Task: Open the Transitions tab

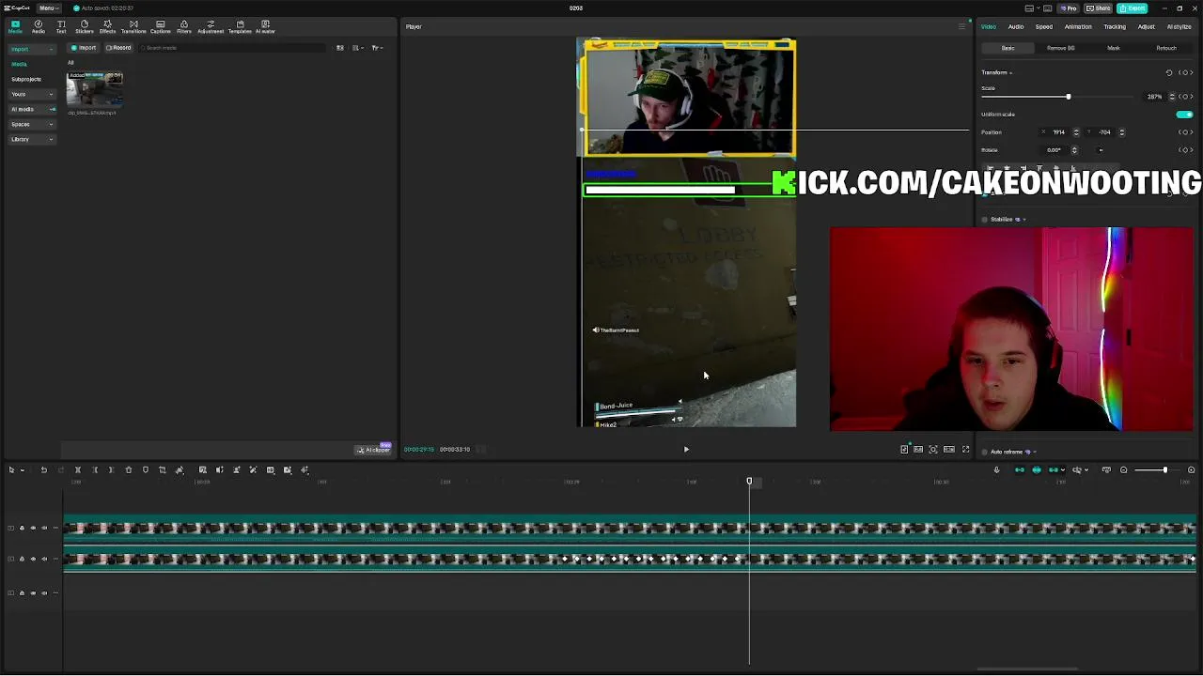Action: [x=133, y=26]
